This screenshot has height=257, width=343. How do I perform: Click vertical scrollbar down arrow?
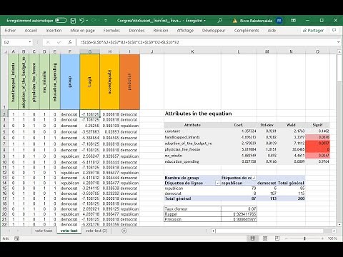(x=339, y=224)
